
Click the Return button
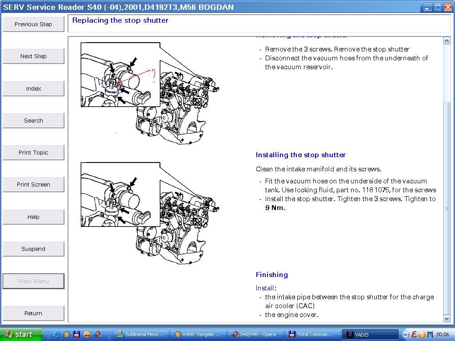tap(33, 313)
